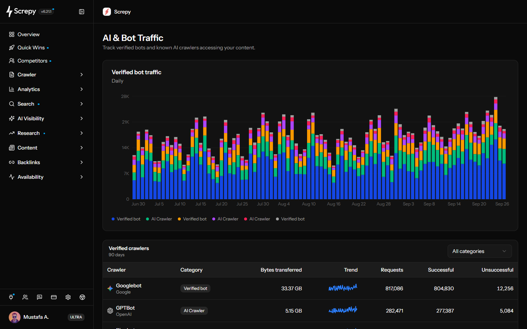Click Googlebot's 817,086 requests value
The width and height of the screenshot is (527, 329).
tap(394, 288)
